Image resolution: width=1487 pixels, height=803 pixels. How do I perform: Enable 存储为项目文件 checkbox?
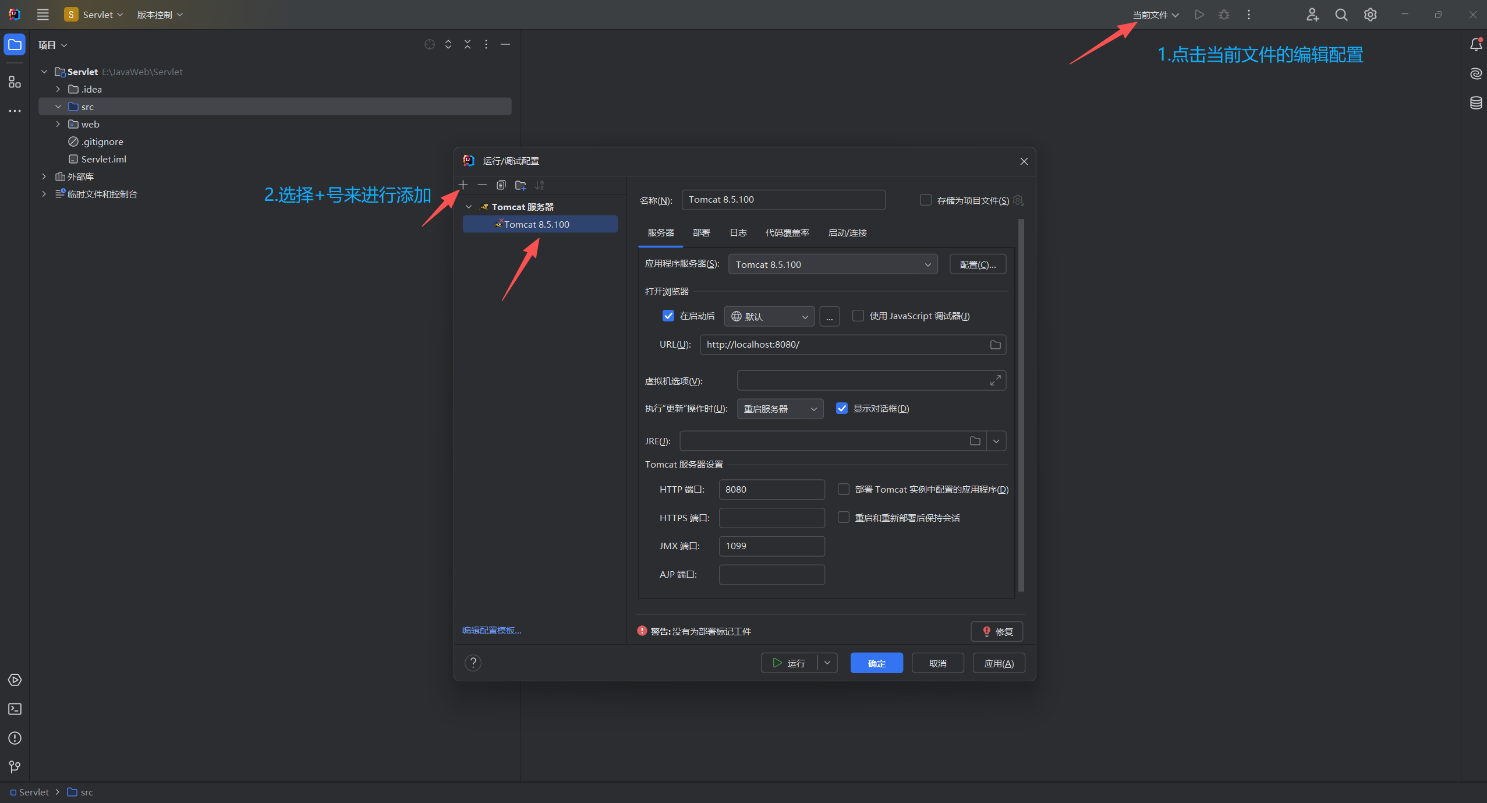[x=925, y=200]
